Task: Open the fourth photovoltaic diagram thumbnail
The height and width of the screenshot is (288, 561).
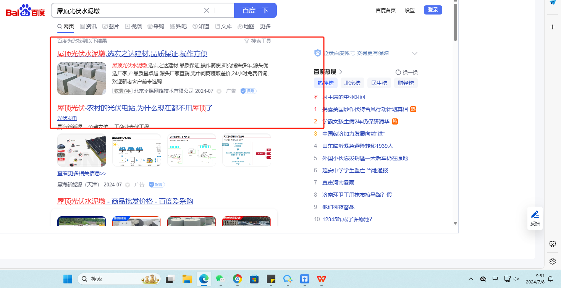Action: tap(247, 150)
